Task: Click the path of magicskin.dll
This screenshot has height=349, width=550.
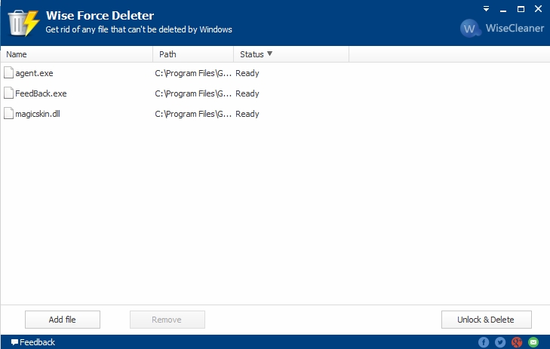Action: click(193, 114)
